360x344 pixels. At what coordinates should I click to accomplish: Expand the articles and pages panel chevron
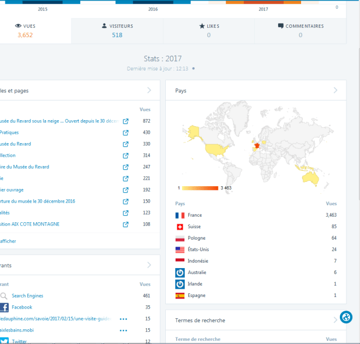149,91
